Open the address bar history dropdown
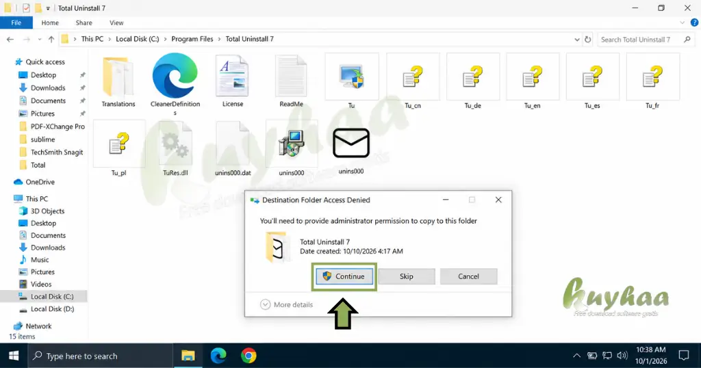Screen dimensions: 701x368 pos(576,39)
